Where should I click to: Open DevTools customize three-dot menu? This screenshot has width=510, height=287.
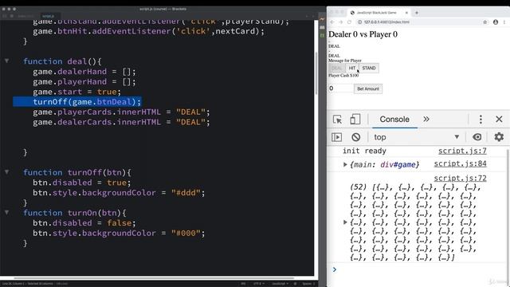[x=481, y=120]
